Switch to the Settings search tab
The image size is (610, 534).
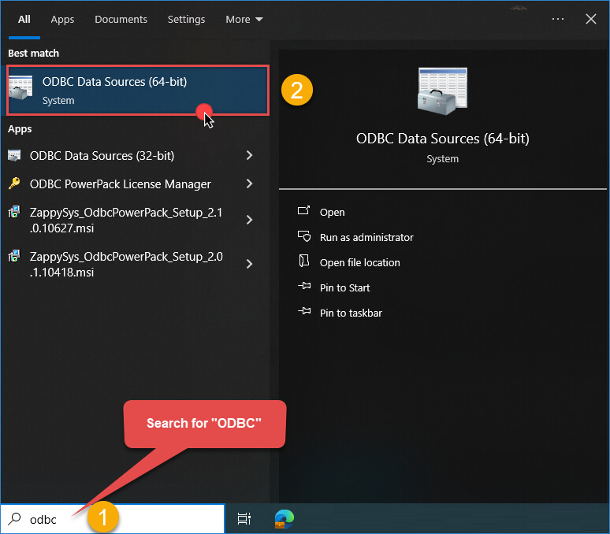point(186,20)
